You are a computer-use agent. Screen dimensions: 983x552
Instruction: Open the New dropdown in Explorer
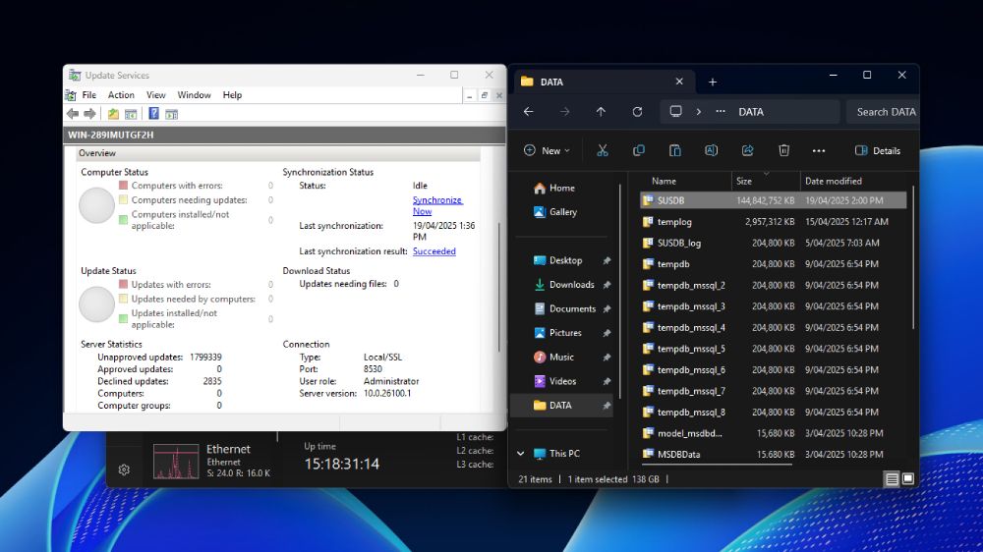point(547,150)
